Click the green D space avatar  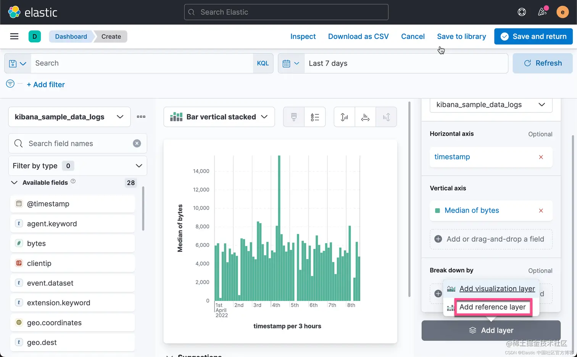pos(35,37)
